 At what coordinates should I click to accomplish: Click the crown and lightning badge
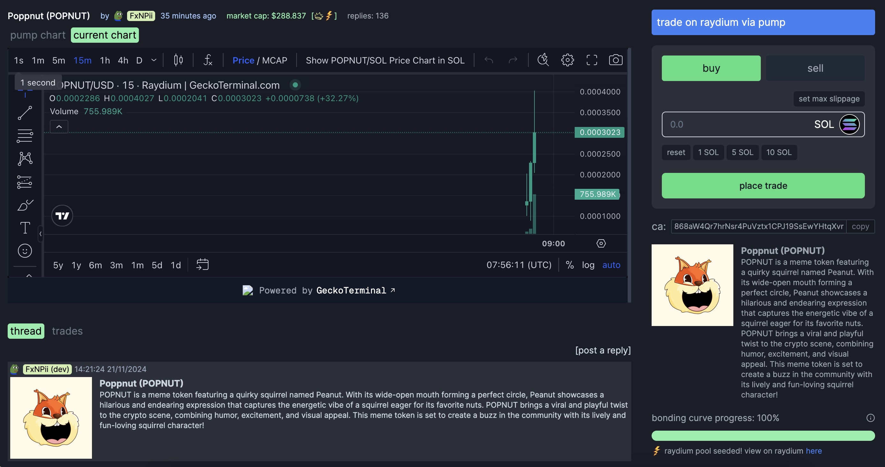click(x=324, y=16)
